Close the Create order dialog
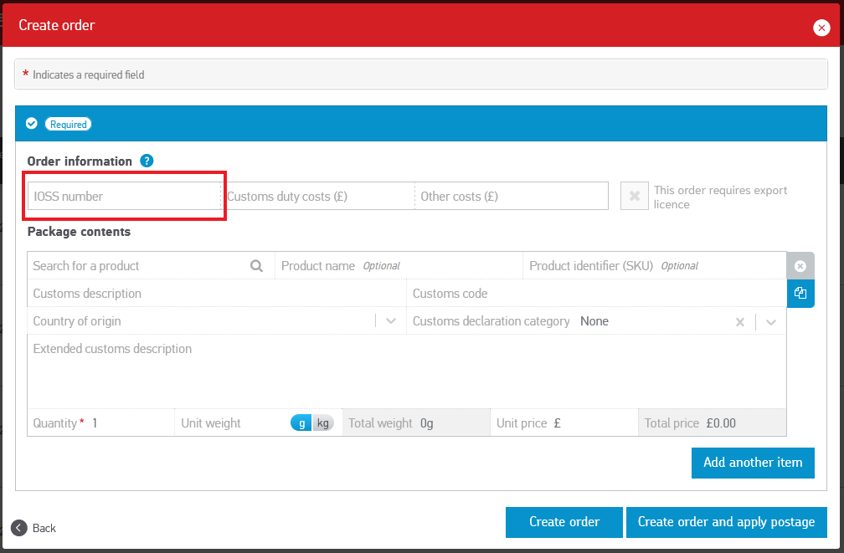Screen dimensions: 844x553 pos(821,28)
